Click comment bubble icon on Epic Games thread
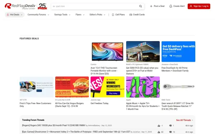Viewport: 215px width, 134px height. point(171,132)
